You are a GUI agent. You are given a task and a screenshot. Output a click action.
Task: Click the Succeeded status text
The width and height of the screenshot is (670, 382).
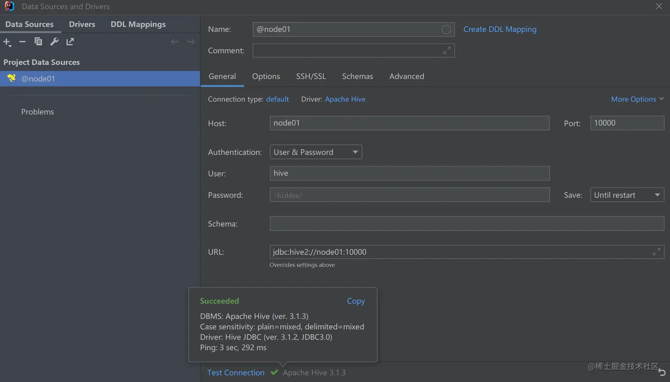(219, 301)
